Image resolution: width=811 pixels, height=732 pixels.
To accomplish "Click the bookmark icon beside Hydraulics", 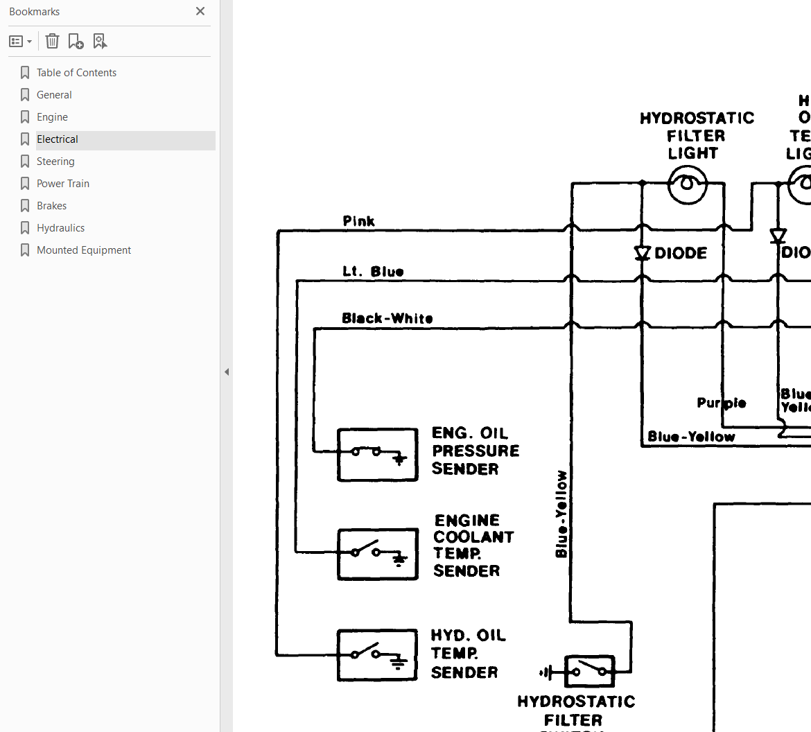I will click(25, 228).
